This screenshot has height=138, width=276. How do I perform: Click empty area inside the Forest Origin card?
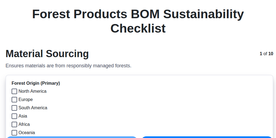tap(166, 108)
